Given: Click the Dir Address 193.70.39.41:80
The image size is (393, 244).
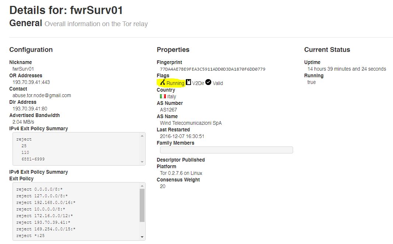Looking at the screenshot, I should tap(29, 109).
